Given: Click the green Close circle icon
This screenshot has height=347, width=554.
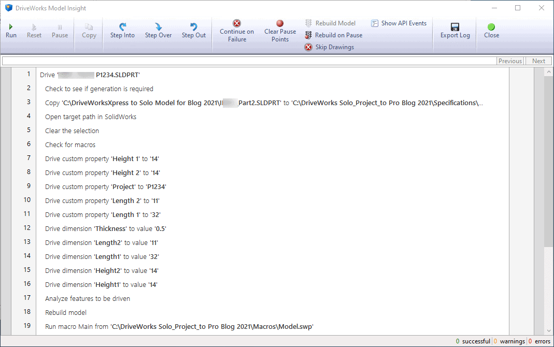Looking at the screenshot, I should [x=491, y=27].
